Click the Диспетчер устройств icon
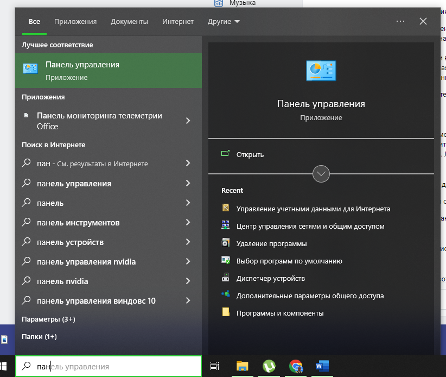The height and width of the screenshot is (377, 446). (x=226, y=277)
